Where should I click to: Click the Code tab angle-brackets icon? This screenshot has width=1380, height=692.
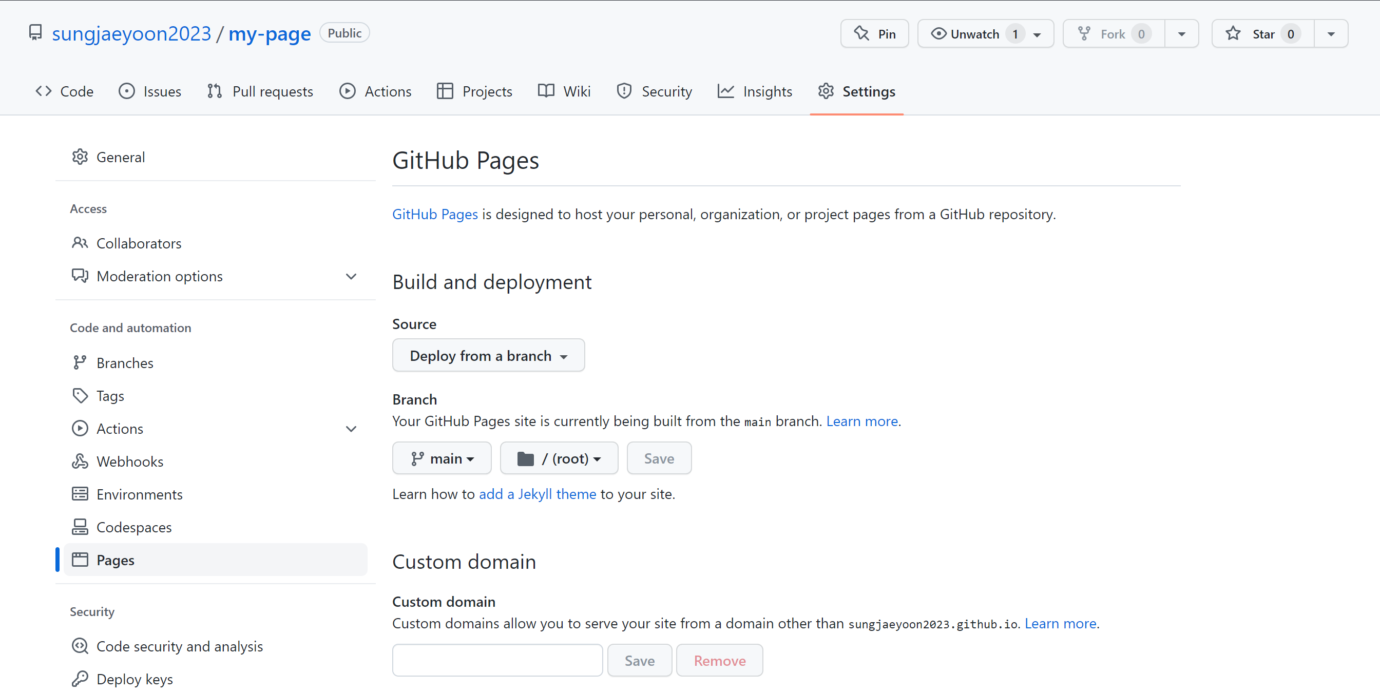click(x=44, y=91)
